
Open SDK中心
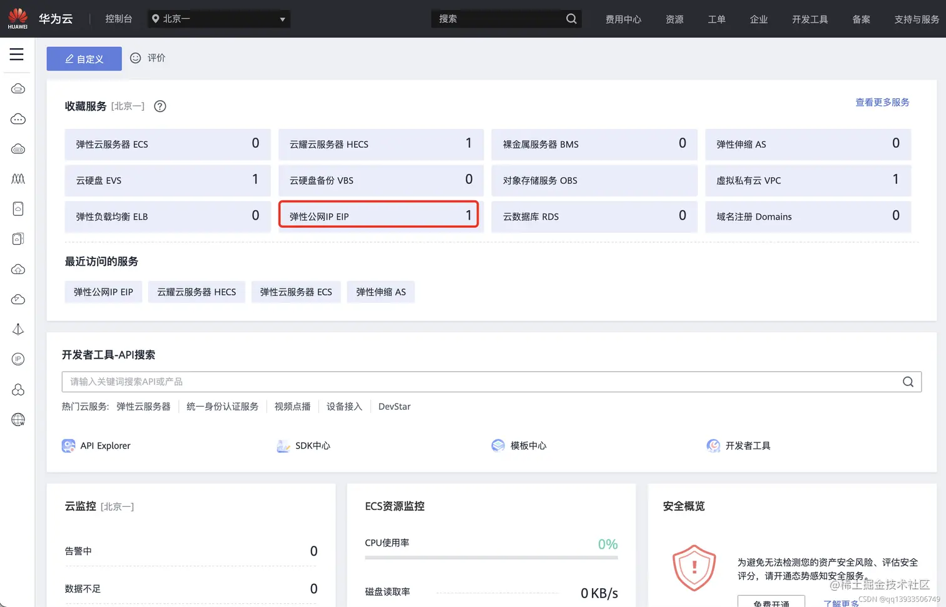(x=303, y=446)
